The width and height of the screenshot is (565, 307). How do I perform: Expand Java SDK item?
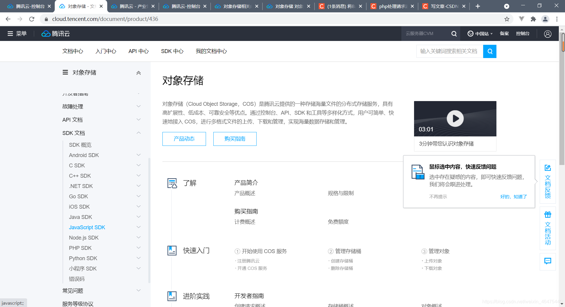pos(139,217)
